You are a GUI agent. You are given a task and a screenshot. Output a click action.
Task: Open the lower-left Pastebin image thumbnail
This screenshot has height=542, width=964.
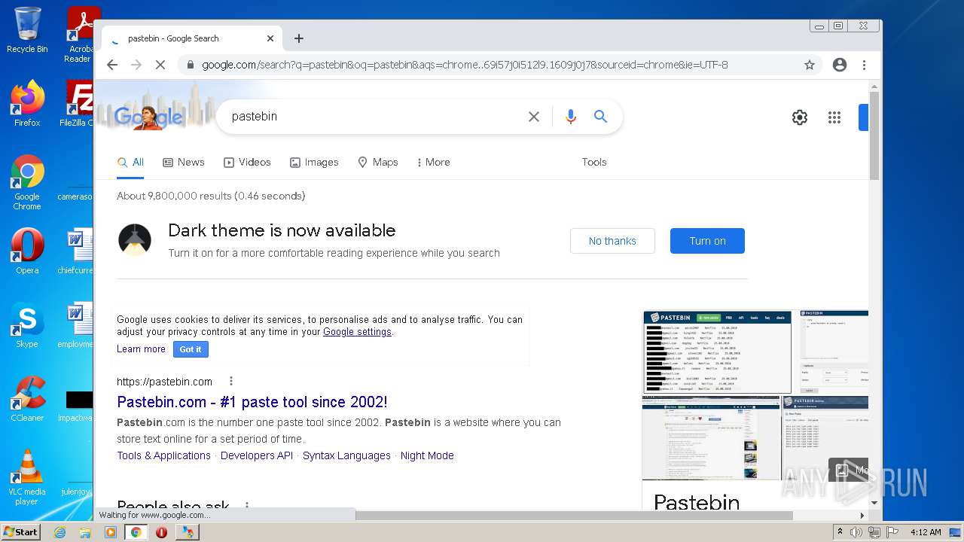coord(711,438)
